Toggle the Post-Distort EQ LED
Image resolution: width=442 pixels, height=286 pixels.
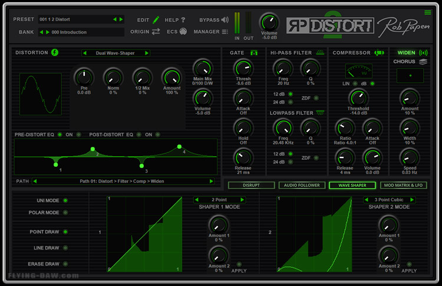point(138,134)
